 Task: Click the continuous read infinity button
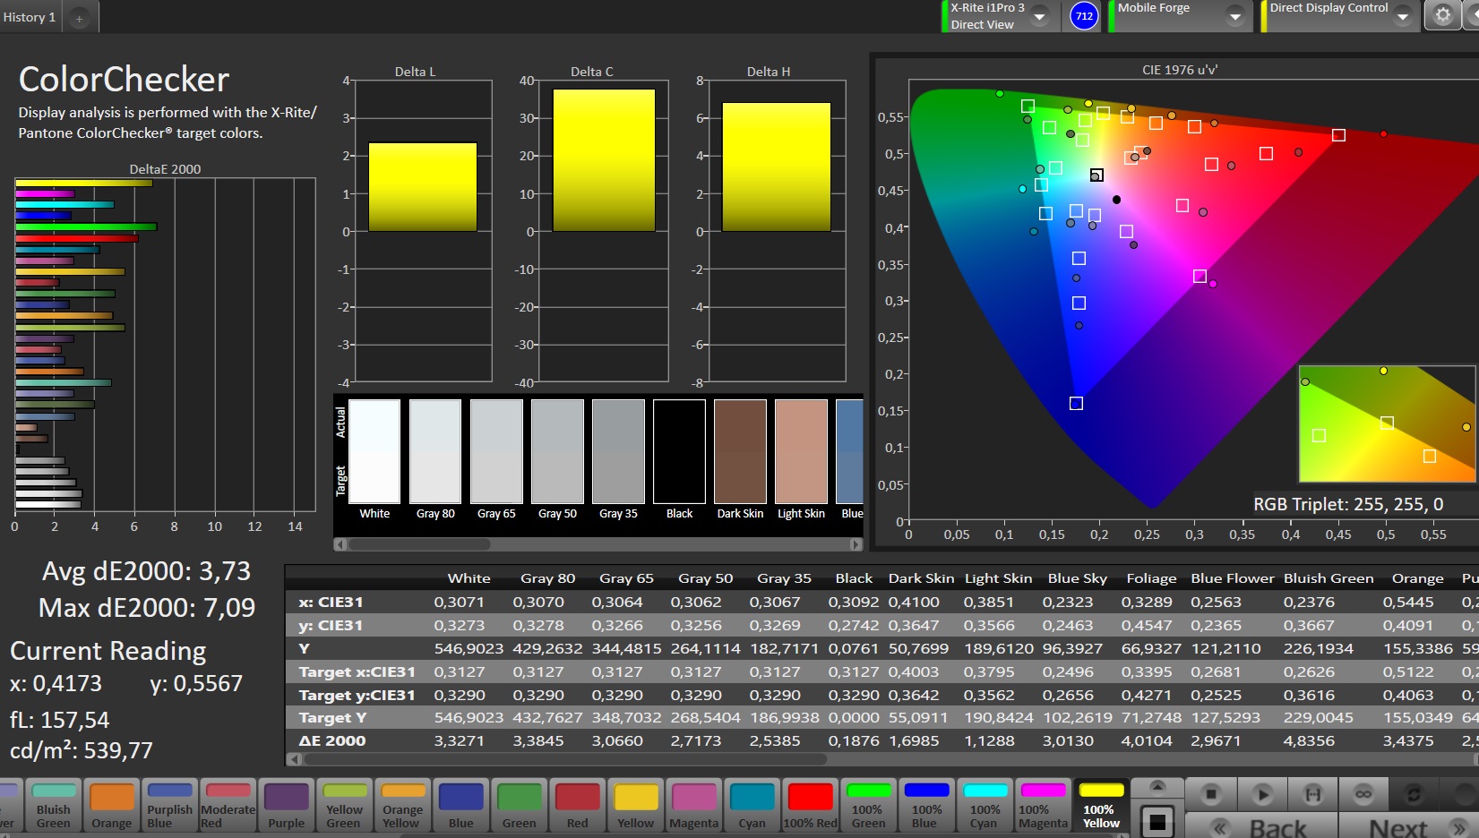coord(1363,794)
